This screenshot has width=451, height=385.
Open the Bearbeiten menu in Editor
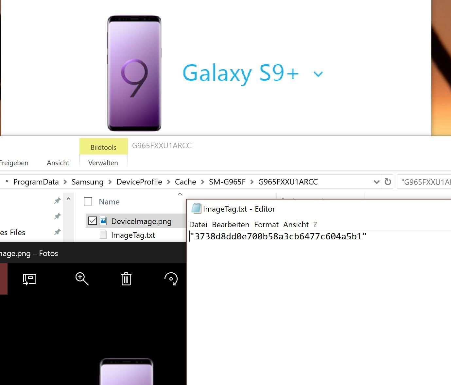point(231,225)
